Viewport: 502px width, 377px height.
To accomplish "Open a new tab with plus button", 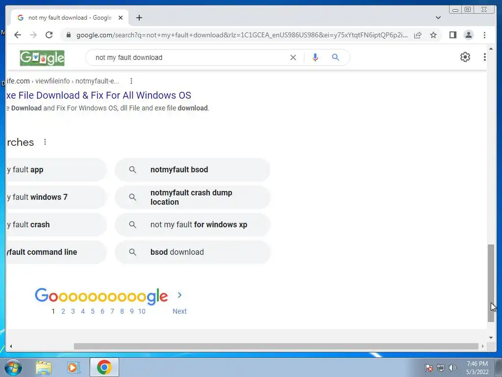I will pyautogui.click(x=139, y=18).
